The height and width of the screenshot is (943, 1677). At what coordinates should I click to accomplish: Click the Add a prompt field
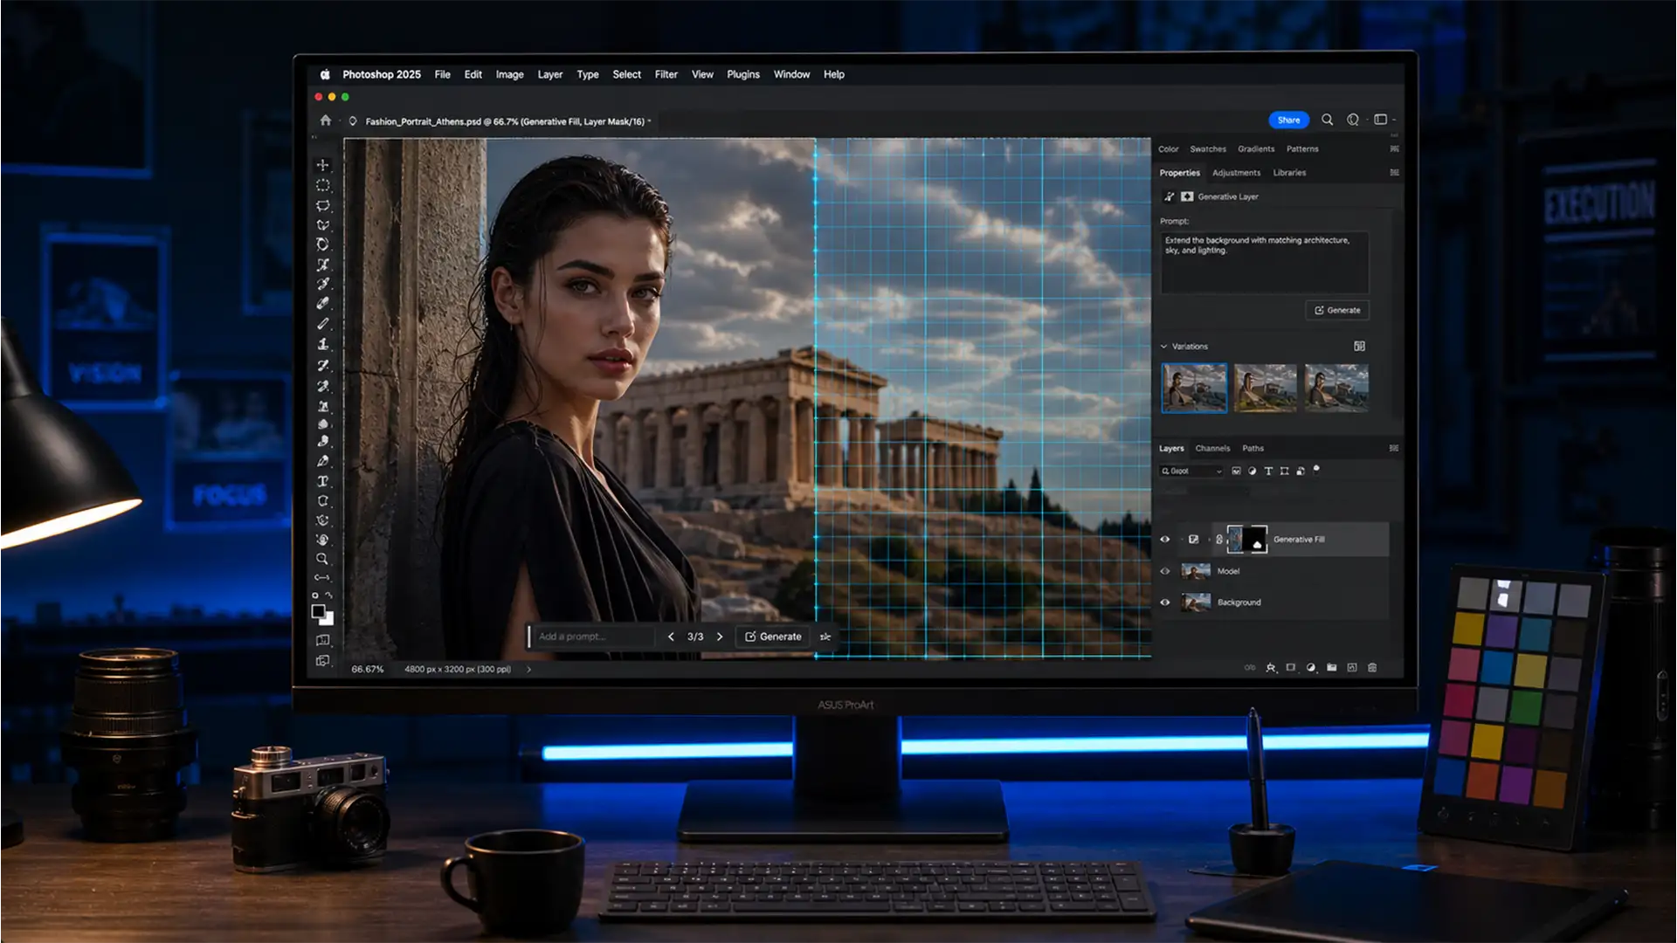pos(594,637)
